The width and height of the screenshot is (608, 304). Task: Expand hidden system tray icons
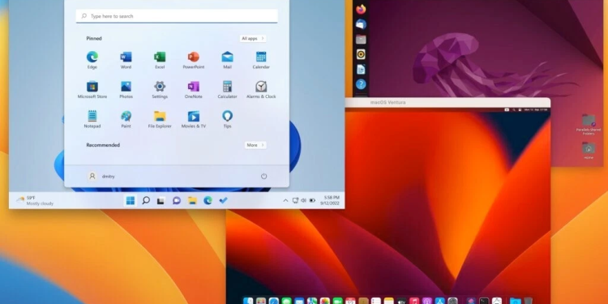(286, 200)
